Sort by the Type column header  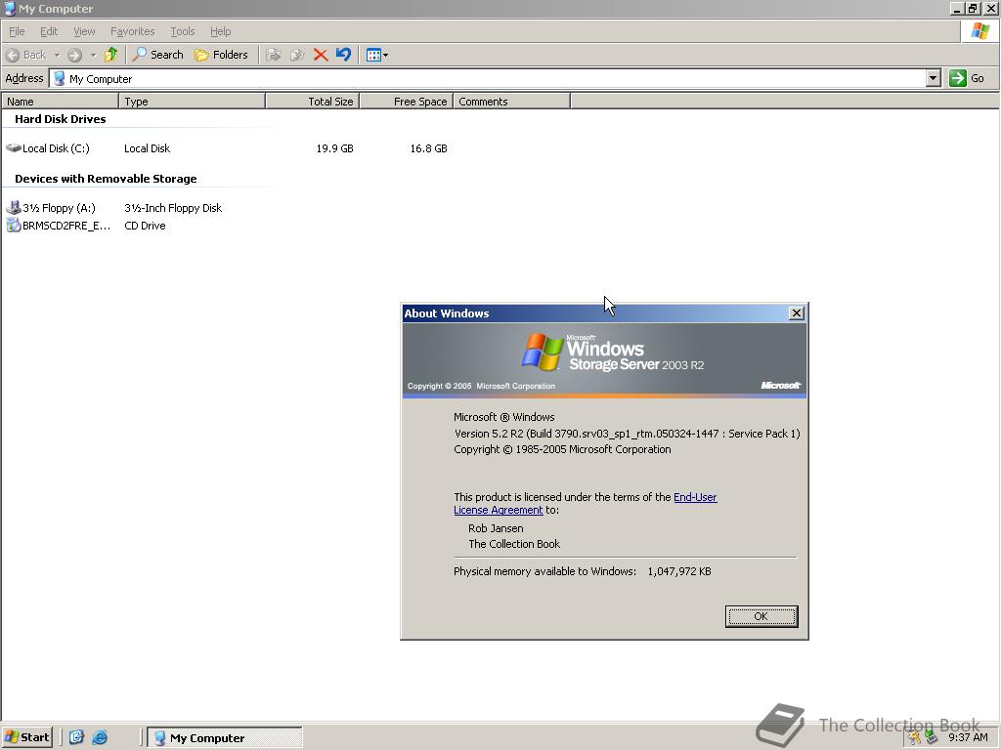point(193,102)
